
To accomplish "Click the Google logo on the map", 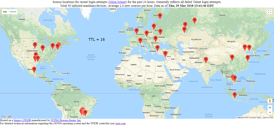I will (6, 116).
